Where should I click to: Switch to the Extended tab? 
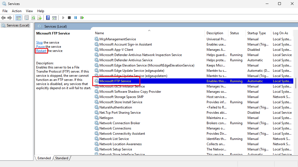[44, 158]
